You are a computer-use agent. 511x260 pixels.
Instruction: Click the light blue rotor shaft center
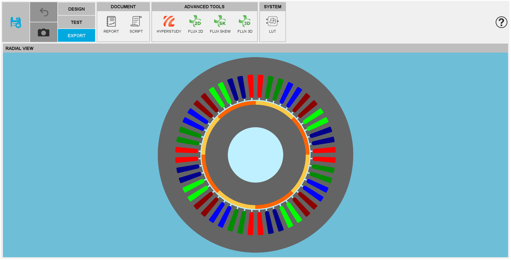coord(255,155)
